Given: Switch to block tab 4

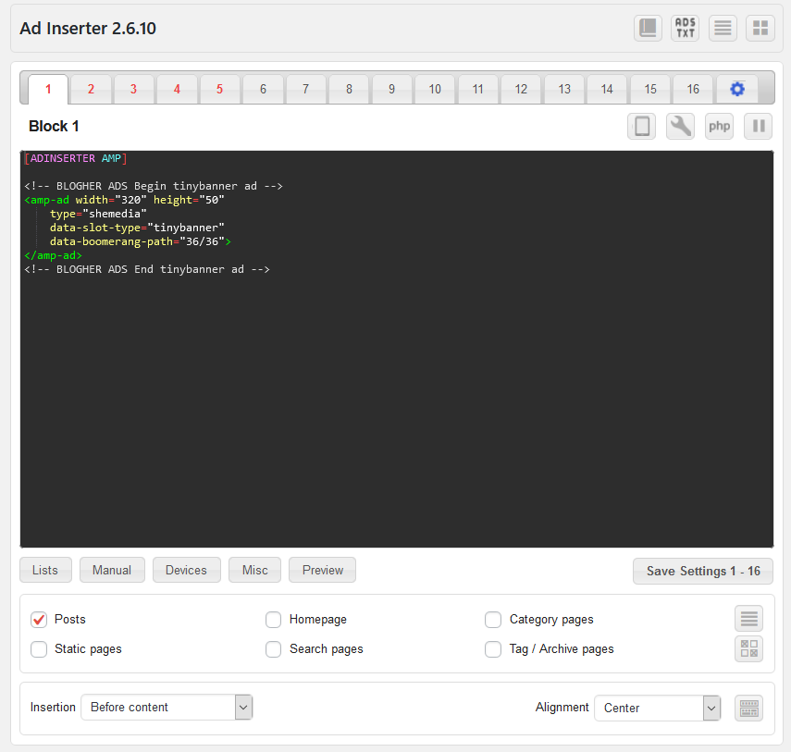Looking at the screenshot, I should pyautogui.click(x=177, y=90).
